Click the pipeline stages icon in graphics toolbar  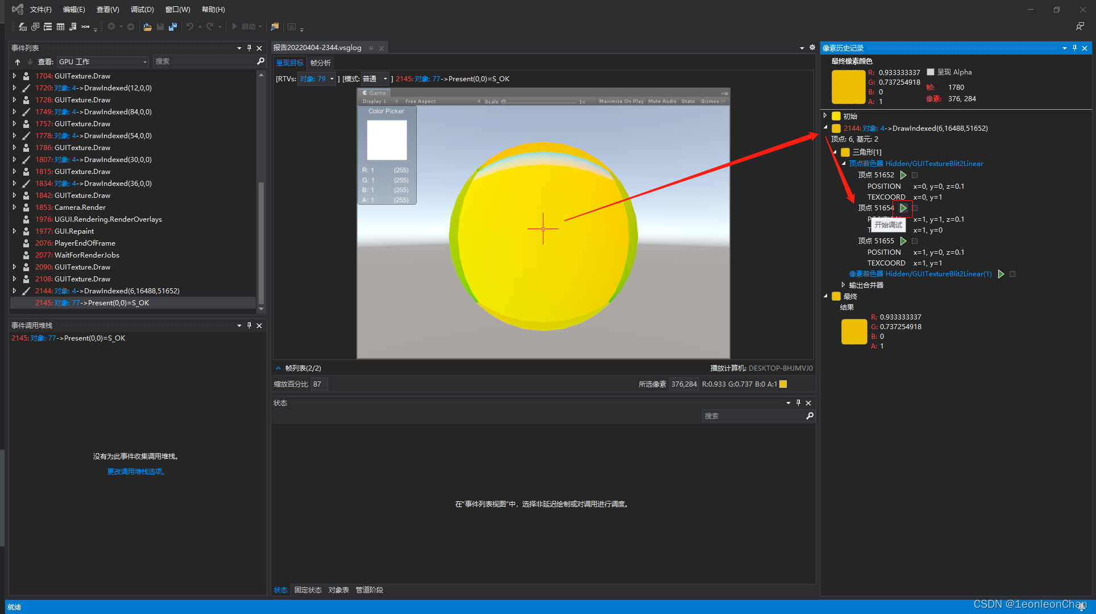tap(85, 27)
